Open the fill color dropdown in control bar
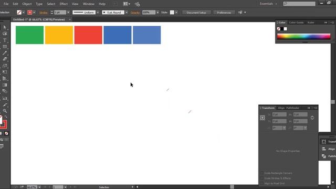 [24, 13]
